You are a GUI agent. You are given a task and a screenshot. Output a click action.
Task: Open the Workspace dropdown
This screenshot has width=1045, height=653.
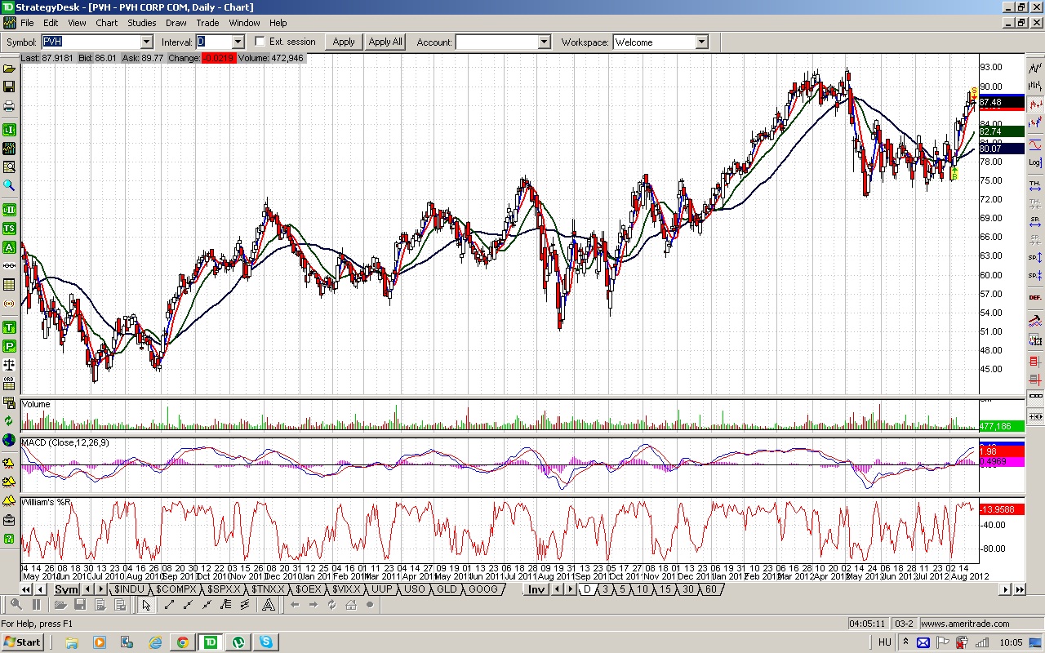701,42
